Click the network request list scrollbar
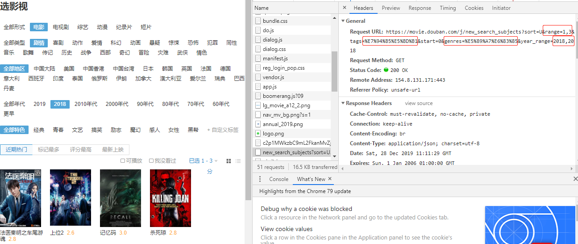The image size is (578, 244). coord(334,71)
